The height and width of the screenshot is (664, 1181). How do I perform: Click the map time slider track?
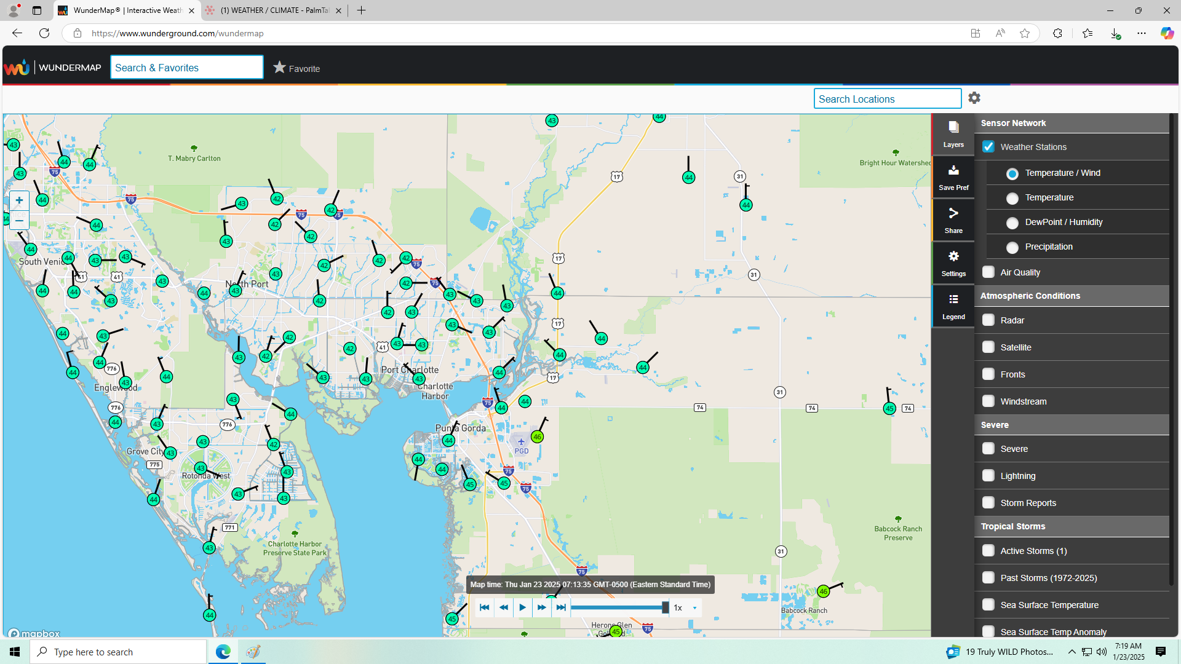tap(616, 608)
